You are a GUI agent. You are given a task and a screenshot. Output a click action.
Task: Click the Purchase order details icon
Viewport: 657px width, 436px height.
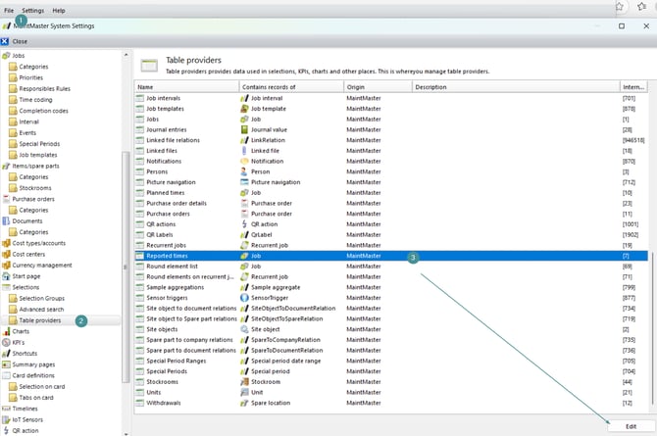tap(140, 203)
